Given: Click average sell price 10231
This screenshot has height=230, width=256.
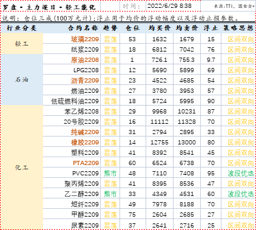Looking at the screenshot, I should pos(187,112).
